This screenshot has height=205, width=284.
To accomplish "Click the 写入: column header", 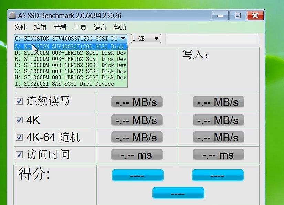I will coord(195,54).
